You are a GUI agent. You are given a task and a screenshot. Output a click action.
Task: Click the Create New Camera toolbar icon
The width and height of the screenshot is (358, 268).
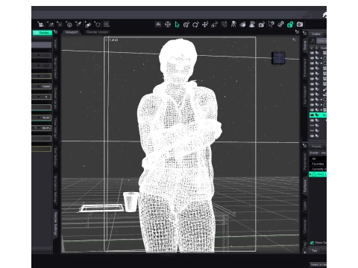tap(41, 25)
